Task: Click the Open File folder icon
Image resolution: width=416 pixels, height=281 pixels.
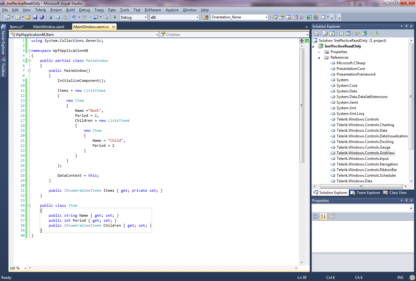Action: pyautogui.click(x=28, y=17)
